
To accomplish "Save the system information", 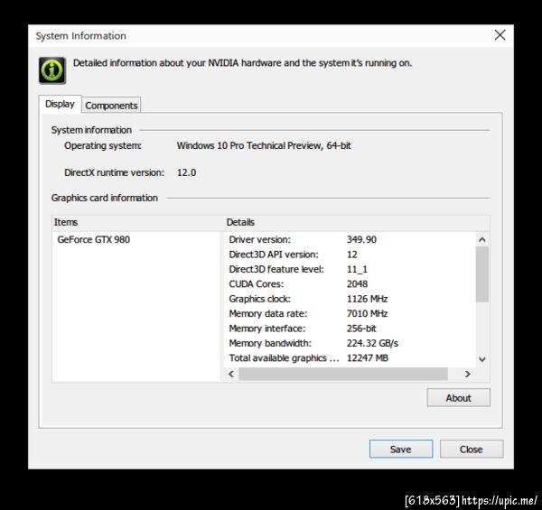I will (400, 449).
